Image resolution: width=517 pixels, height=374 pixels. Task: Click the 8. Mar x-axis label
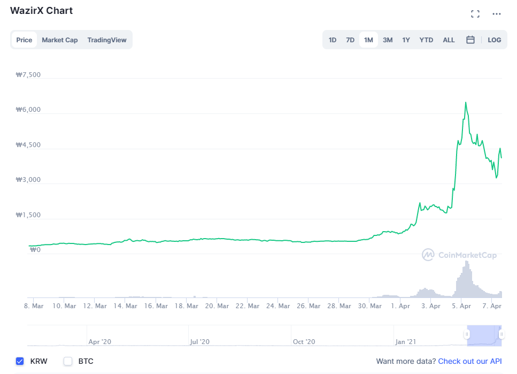(34, 306)
